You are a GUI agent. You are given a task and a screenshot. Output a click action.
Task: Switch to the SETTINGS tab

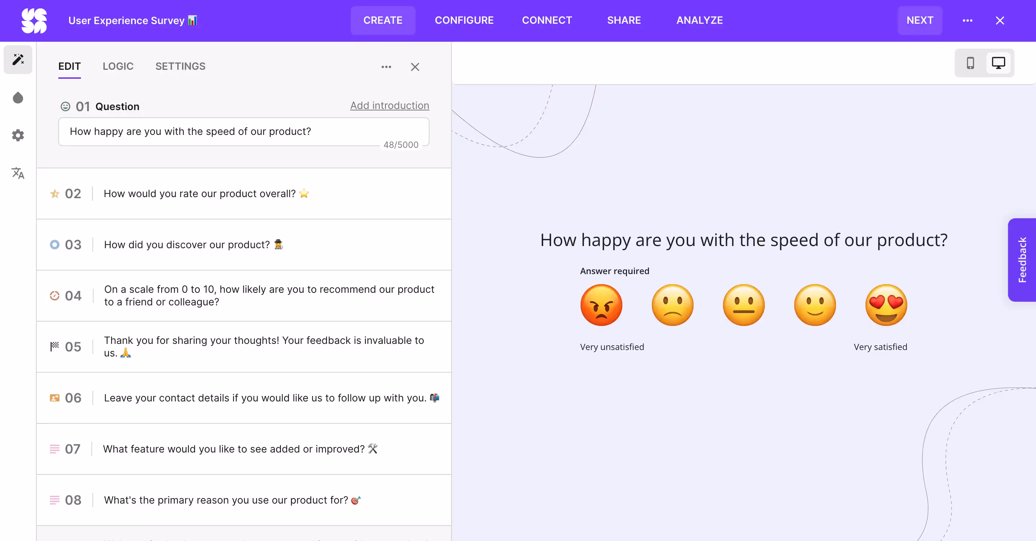[180, 67]
